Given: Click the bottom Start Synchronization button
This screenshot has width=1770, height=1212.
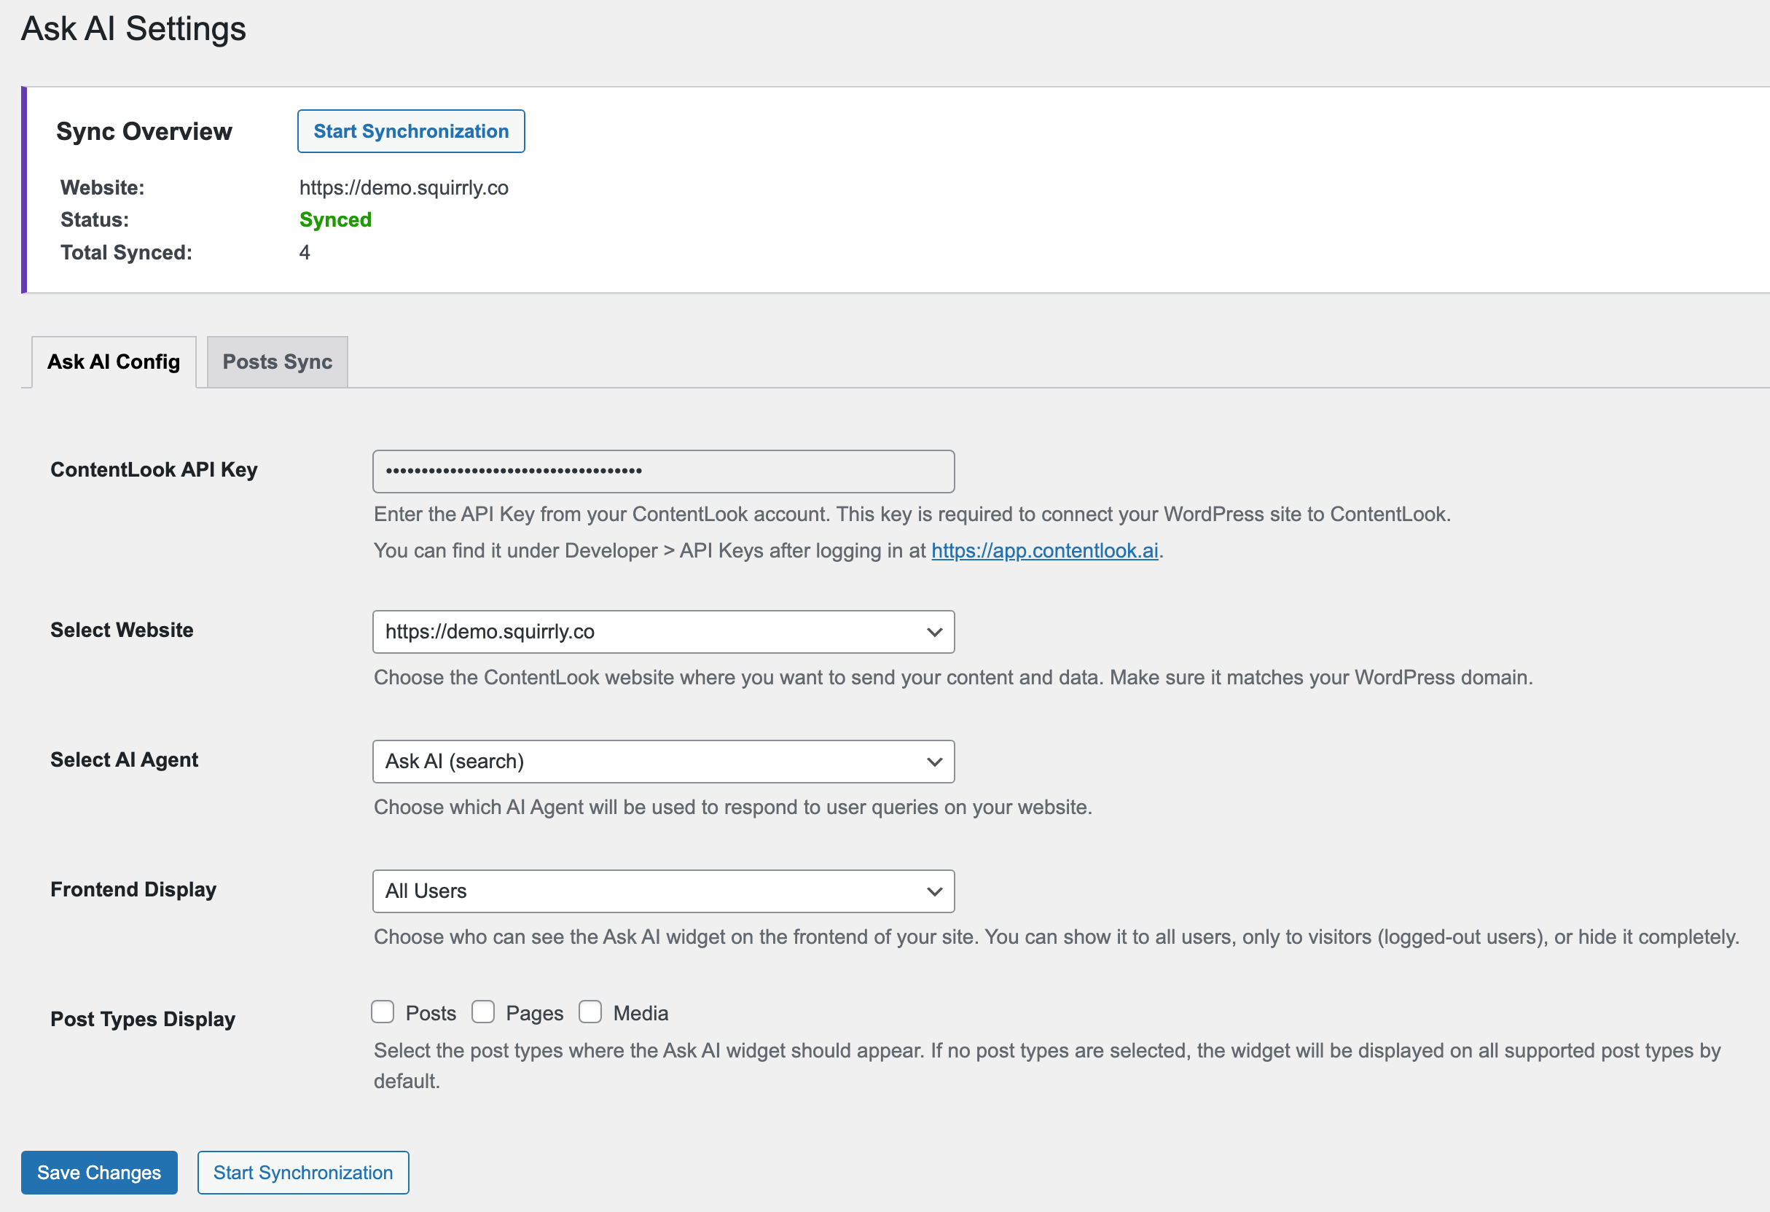Looking at the screenshot, I should [x=302, y=1173].
